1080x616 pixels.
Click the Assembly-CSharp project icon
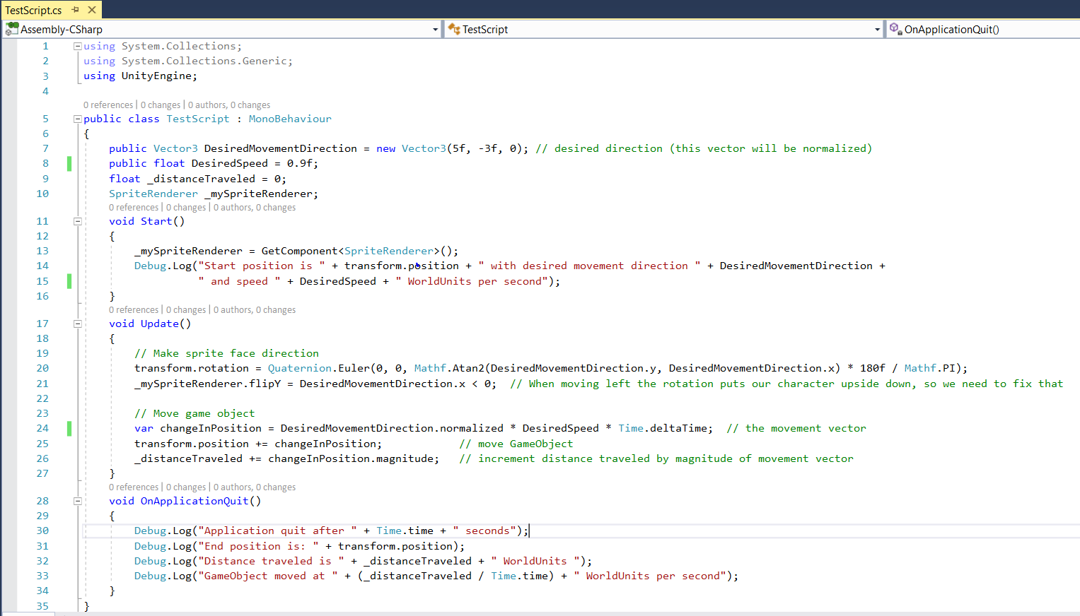click(x=12, y=29)
